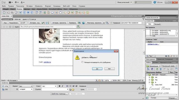Toggle Интерак. просмотр mode
The image size is (179, 100).
59,23
